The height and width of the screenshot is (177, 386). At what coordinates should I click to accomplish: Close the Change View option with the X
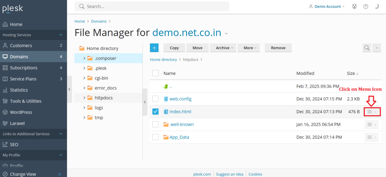pos(60,174)
